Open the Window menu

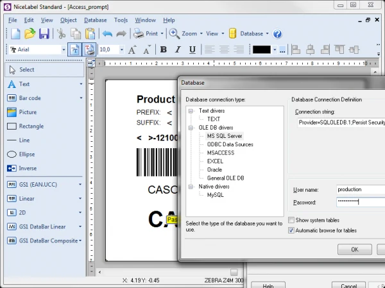click(x=146, y=20)
